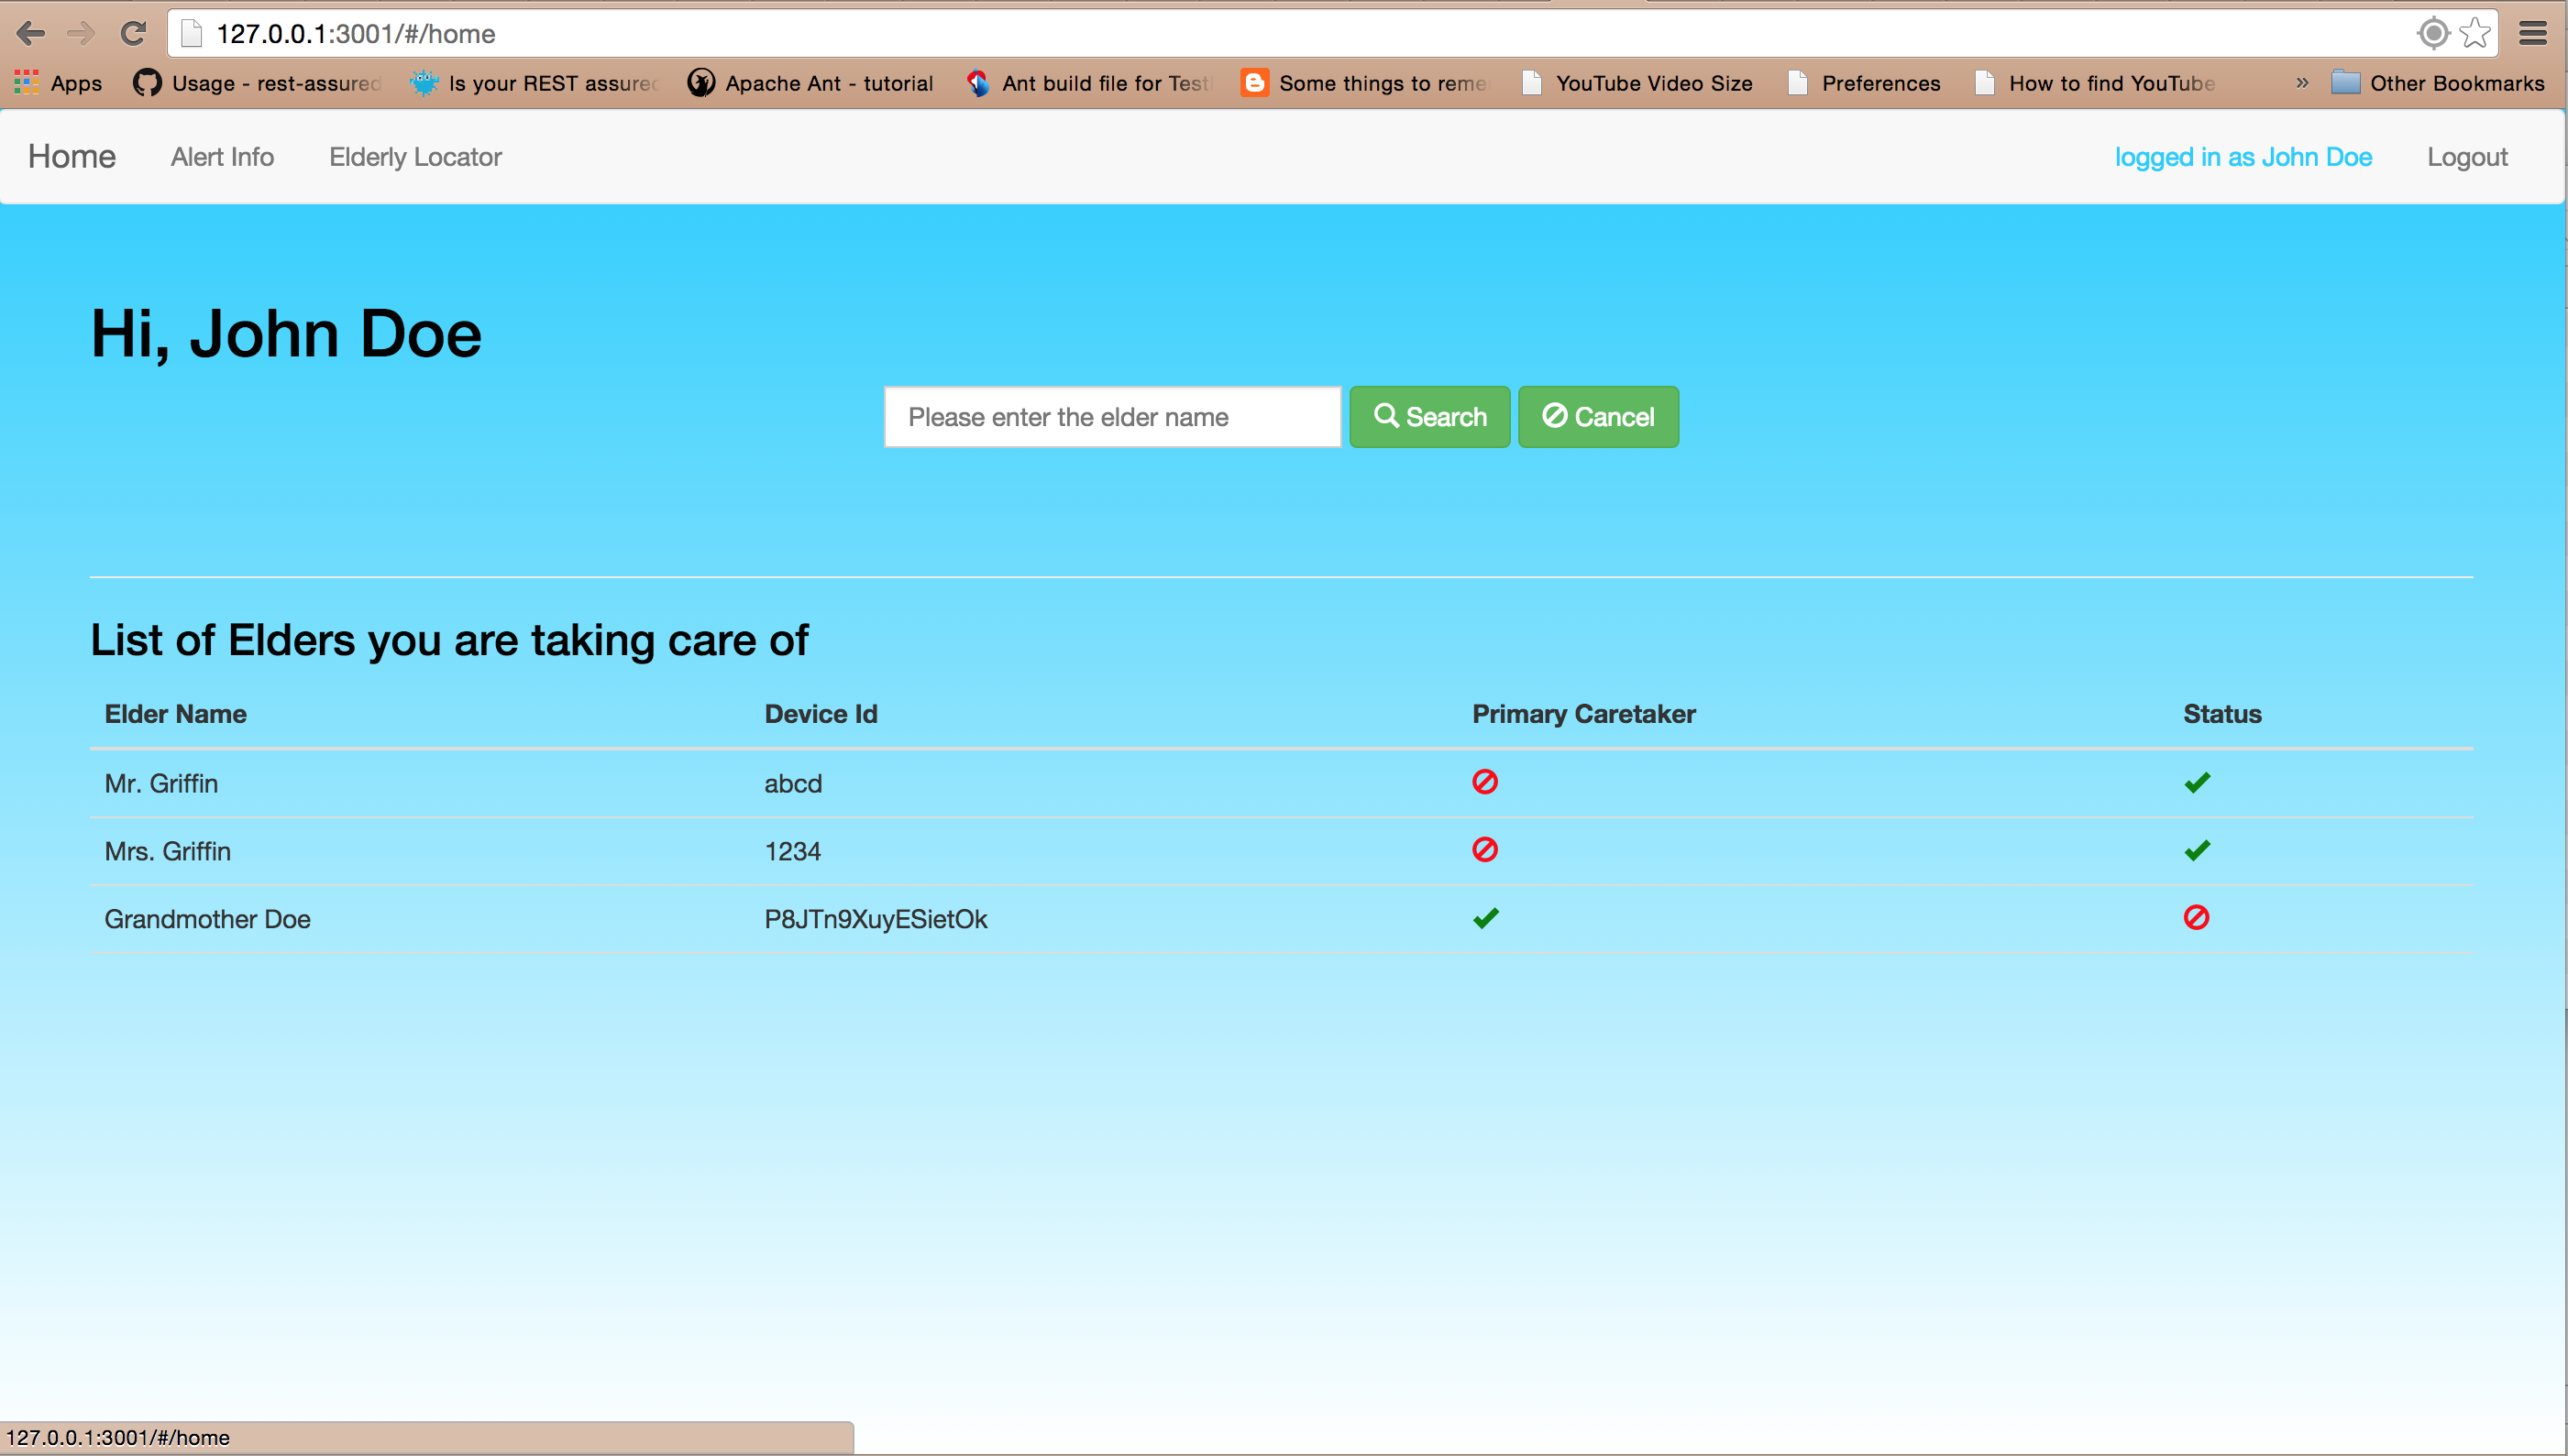Click the Logout link

(x=2466, y=157)
